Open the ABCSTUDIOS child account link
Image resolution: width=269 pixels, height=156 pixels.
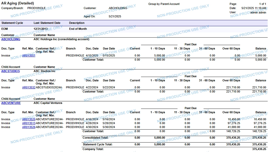[10, 71]
